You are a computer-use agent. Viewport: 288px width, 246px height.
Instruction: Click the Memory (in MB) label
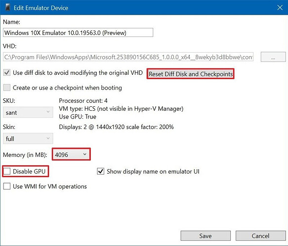pos(25,154)
